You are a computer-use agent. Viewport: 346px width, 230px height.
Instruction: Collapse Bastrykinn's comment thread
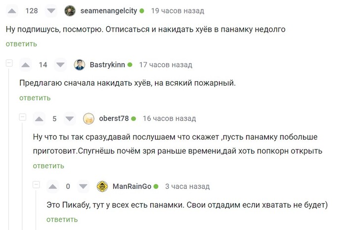[x=9, y=63]
